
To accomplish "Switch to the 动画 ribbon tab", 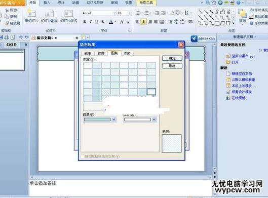I will click(x=75, y=3).
